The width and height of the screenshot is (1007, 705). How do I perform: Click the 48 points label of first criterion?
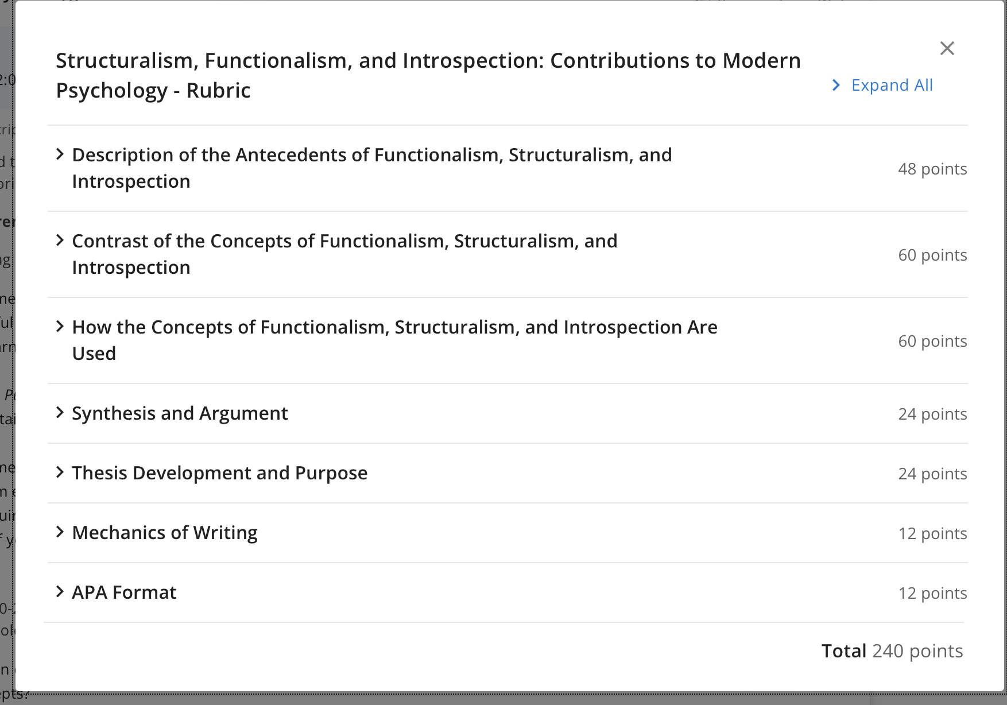(x=932, y=169)
